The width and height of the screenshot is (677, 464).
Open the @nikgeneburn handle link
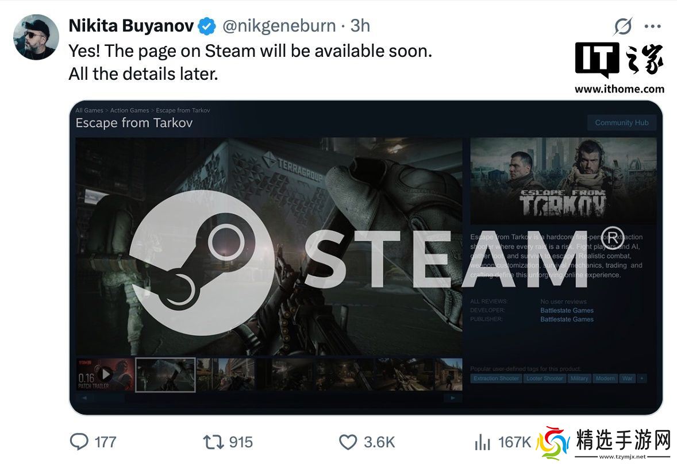tap(279, 26)
